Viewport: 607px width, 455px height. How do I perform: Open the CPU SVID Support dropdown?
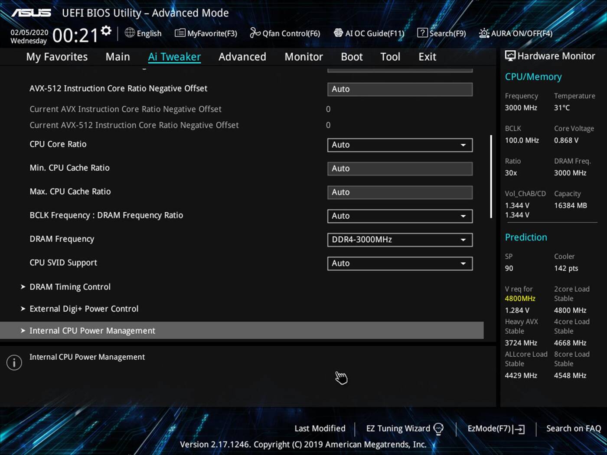[399, 263]
